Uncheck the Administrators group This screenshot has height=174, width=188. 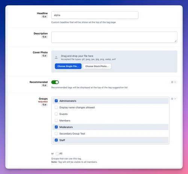[56, 101]
